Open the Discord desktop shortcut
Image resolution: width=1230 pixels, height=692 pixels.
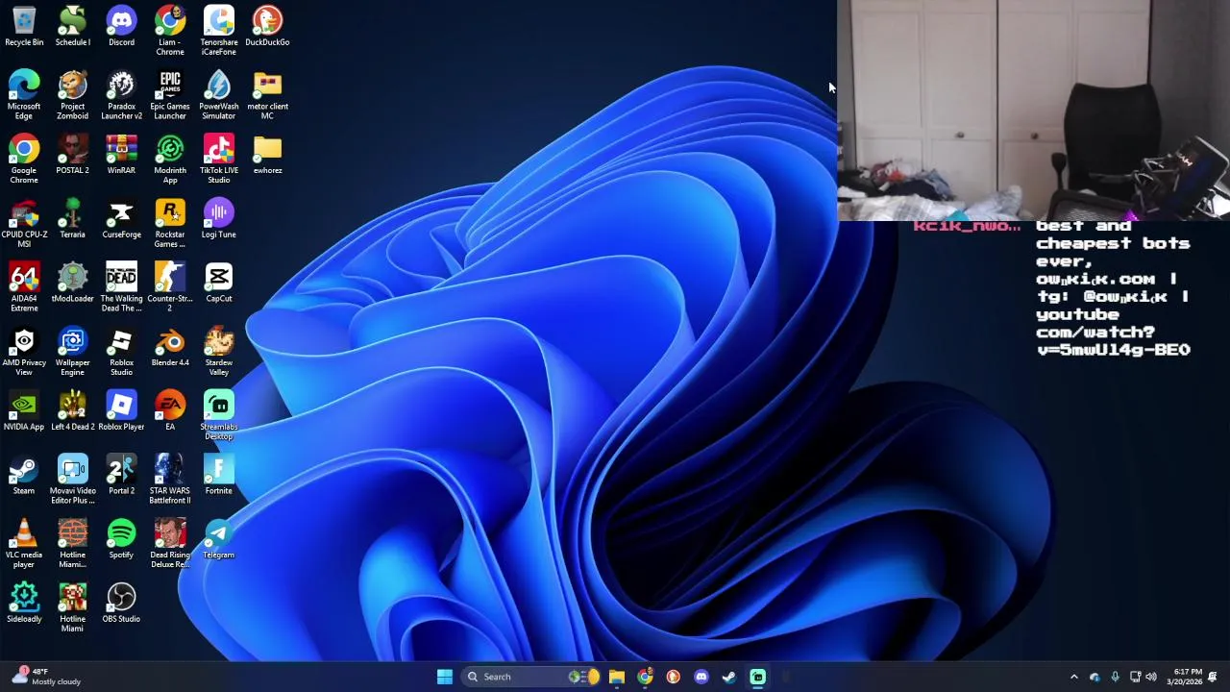click(x=121, y=26)
